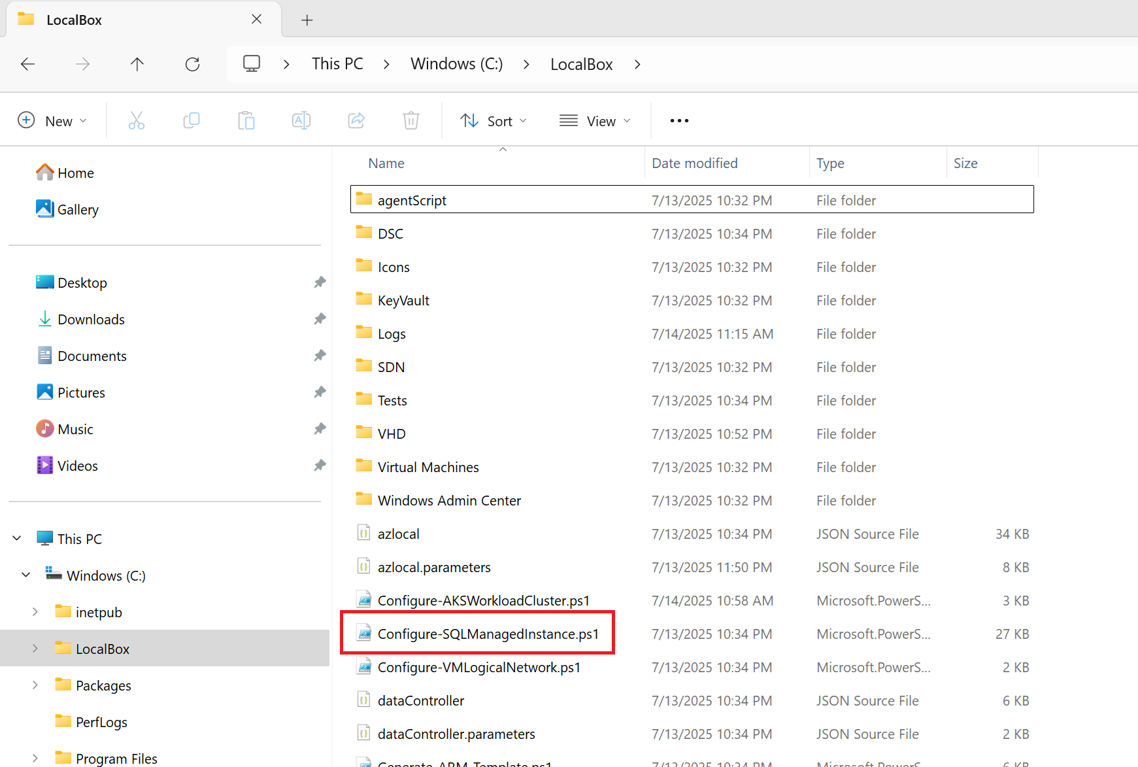Click the Cut scissors icon
1138x767 pixels.
pyautogui.click(x=136, y=121)
